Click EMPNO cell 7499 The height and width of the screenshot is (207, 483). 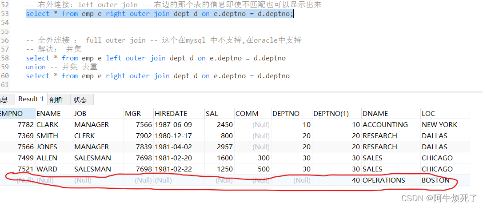17,158
